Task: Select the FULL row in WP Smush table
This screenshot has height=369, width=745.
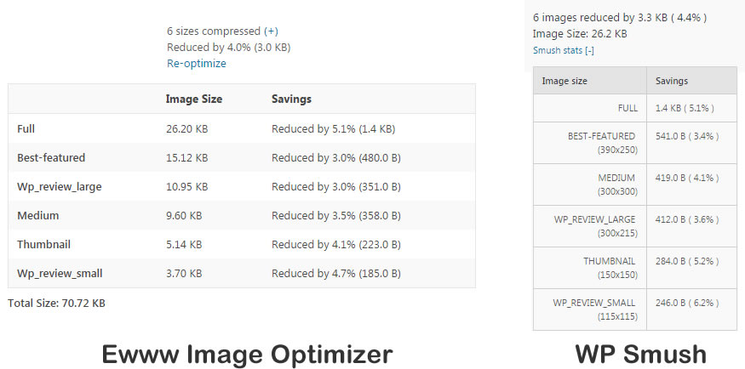Action: tap(635, 108)
